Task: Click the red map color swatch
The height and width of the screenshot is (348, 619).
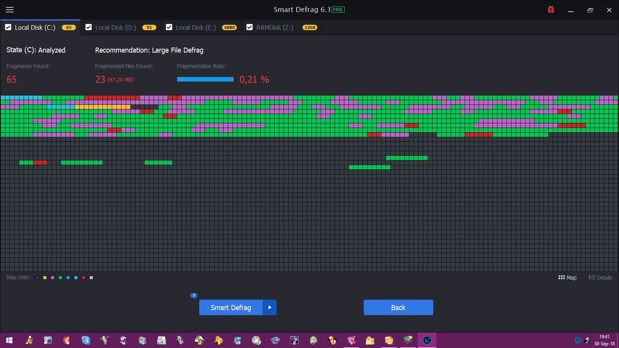Action: pyautogui.click(x=84, y=278)
